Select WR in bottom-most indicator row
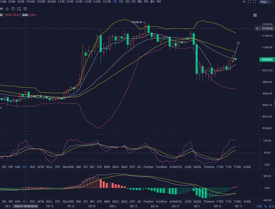275x209 pixels. tap(10, 201)
